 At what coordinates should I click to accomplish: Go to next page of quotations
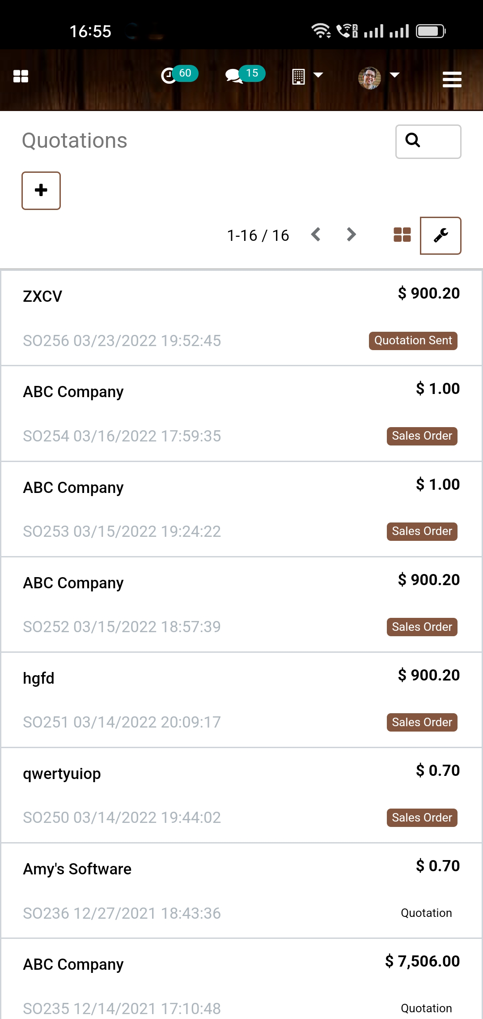click(x=352, y=235)
